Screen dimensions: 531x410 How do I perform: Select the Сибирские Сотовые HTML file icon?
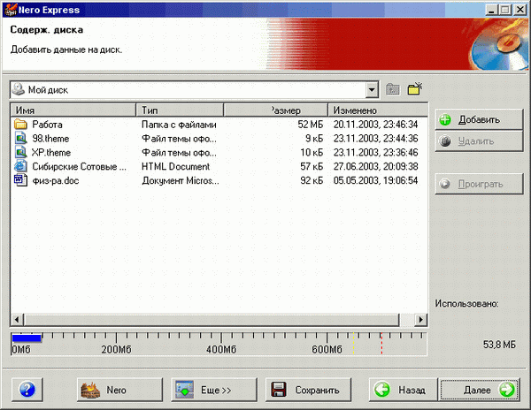coord(20,166)
